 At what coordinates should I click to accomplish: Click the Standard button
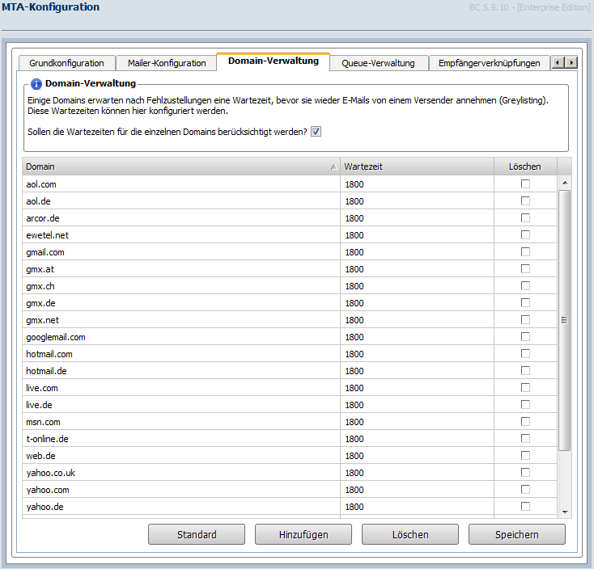[x=197, y=534]
